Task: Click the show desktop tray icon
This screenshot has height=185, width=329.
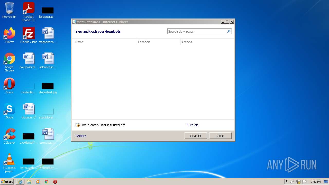Action: click(x=326, y=182)
